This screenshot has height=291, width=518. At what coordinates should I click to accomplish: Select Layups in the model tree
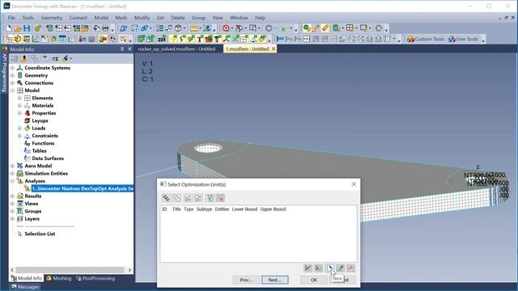(x=40, y=120)
